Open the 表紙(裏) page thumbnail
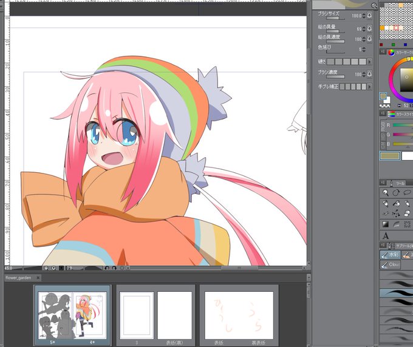This screenshot has width=413, height=347. coord(174,315)
